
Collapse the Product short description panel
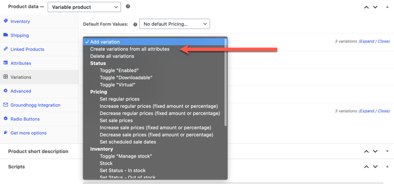coord(387,151)
